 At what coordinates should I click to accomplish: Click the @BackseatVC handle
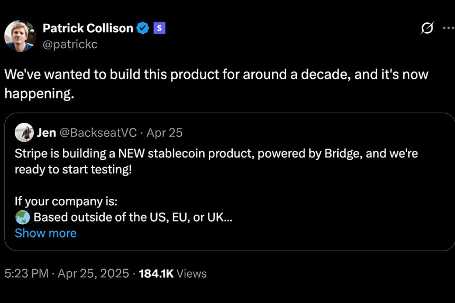(x=100, y=132)
